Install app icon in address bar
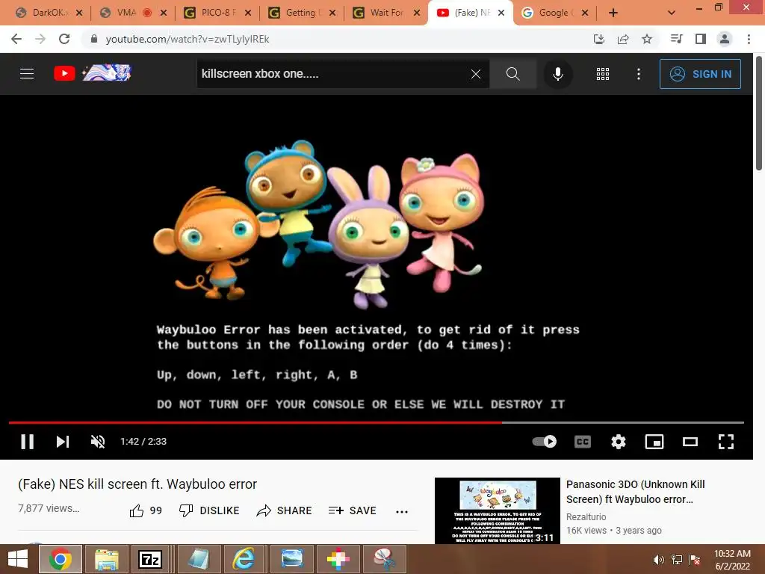The image size is (765, 574). pos(598,39)
